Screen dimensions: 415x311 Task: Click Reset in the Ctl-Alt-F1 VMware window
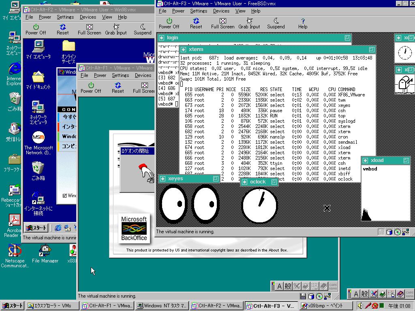pos(118,88)
